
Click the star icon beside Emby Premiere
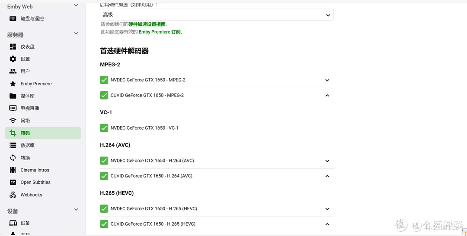13,84
